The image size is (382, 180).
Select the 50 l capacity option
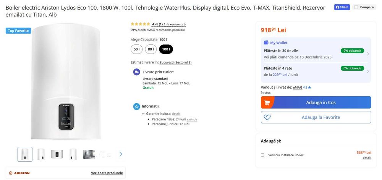(136, 49)
